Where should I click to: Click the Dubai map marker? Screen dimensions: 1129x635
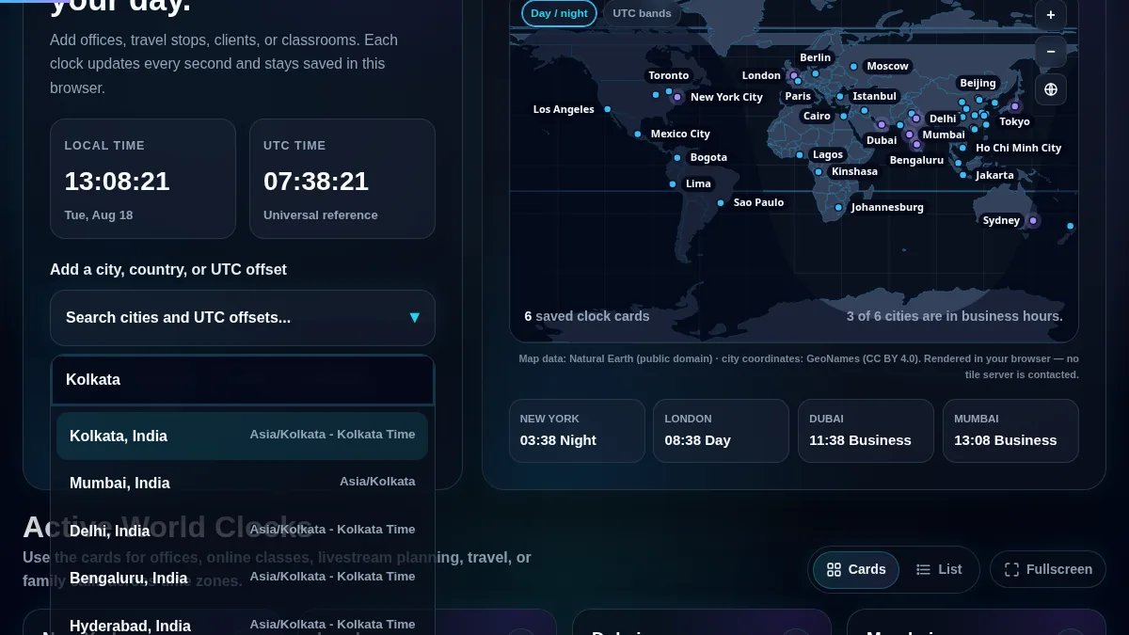[x=882, y=124]
